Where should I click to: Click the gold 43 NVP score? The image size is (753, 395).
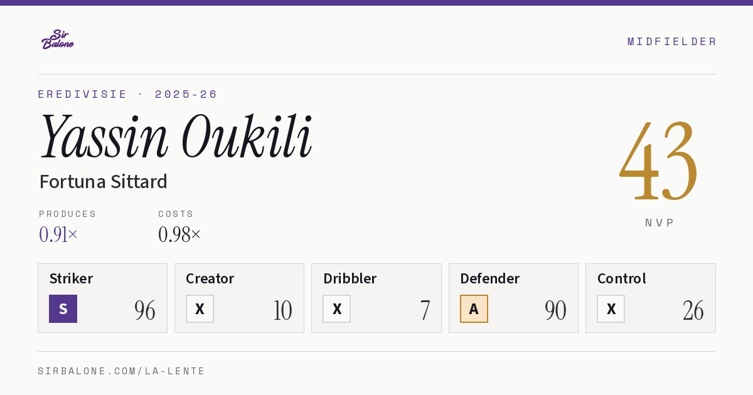pos(659,160)
